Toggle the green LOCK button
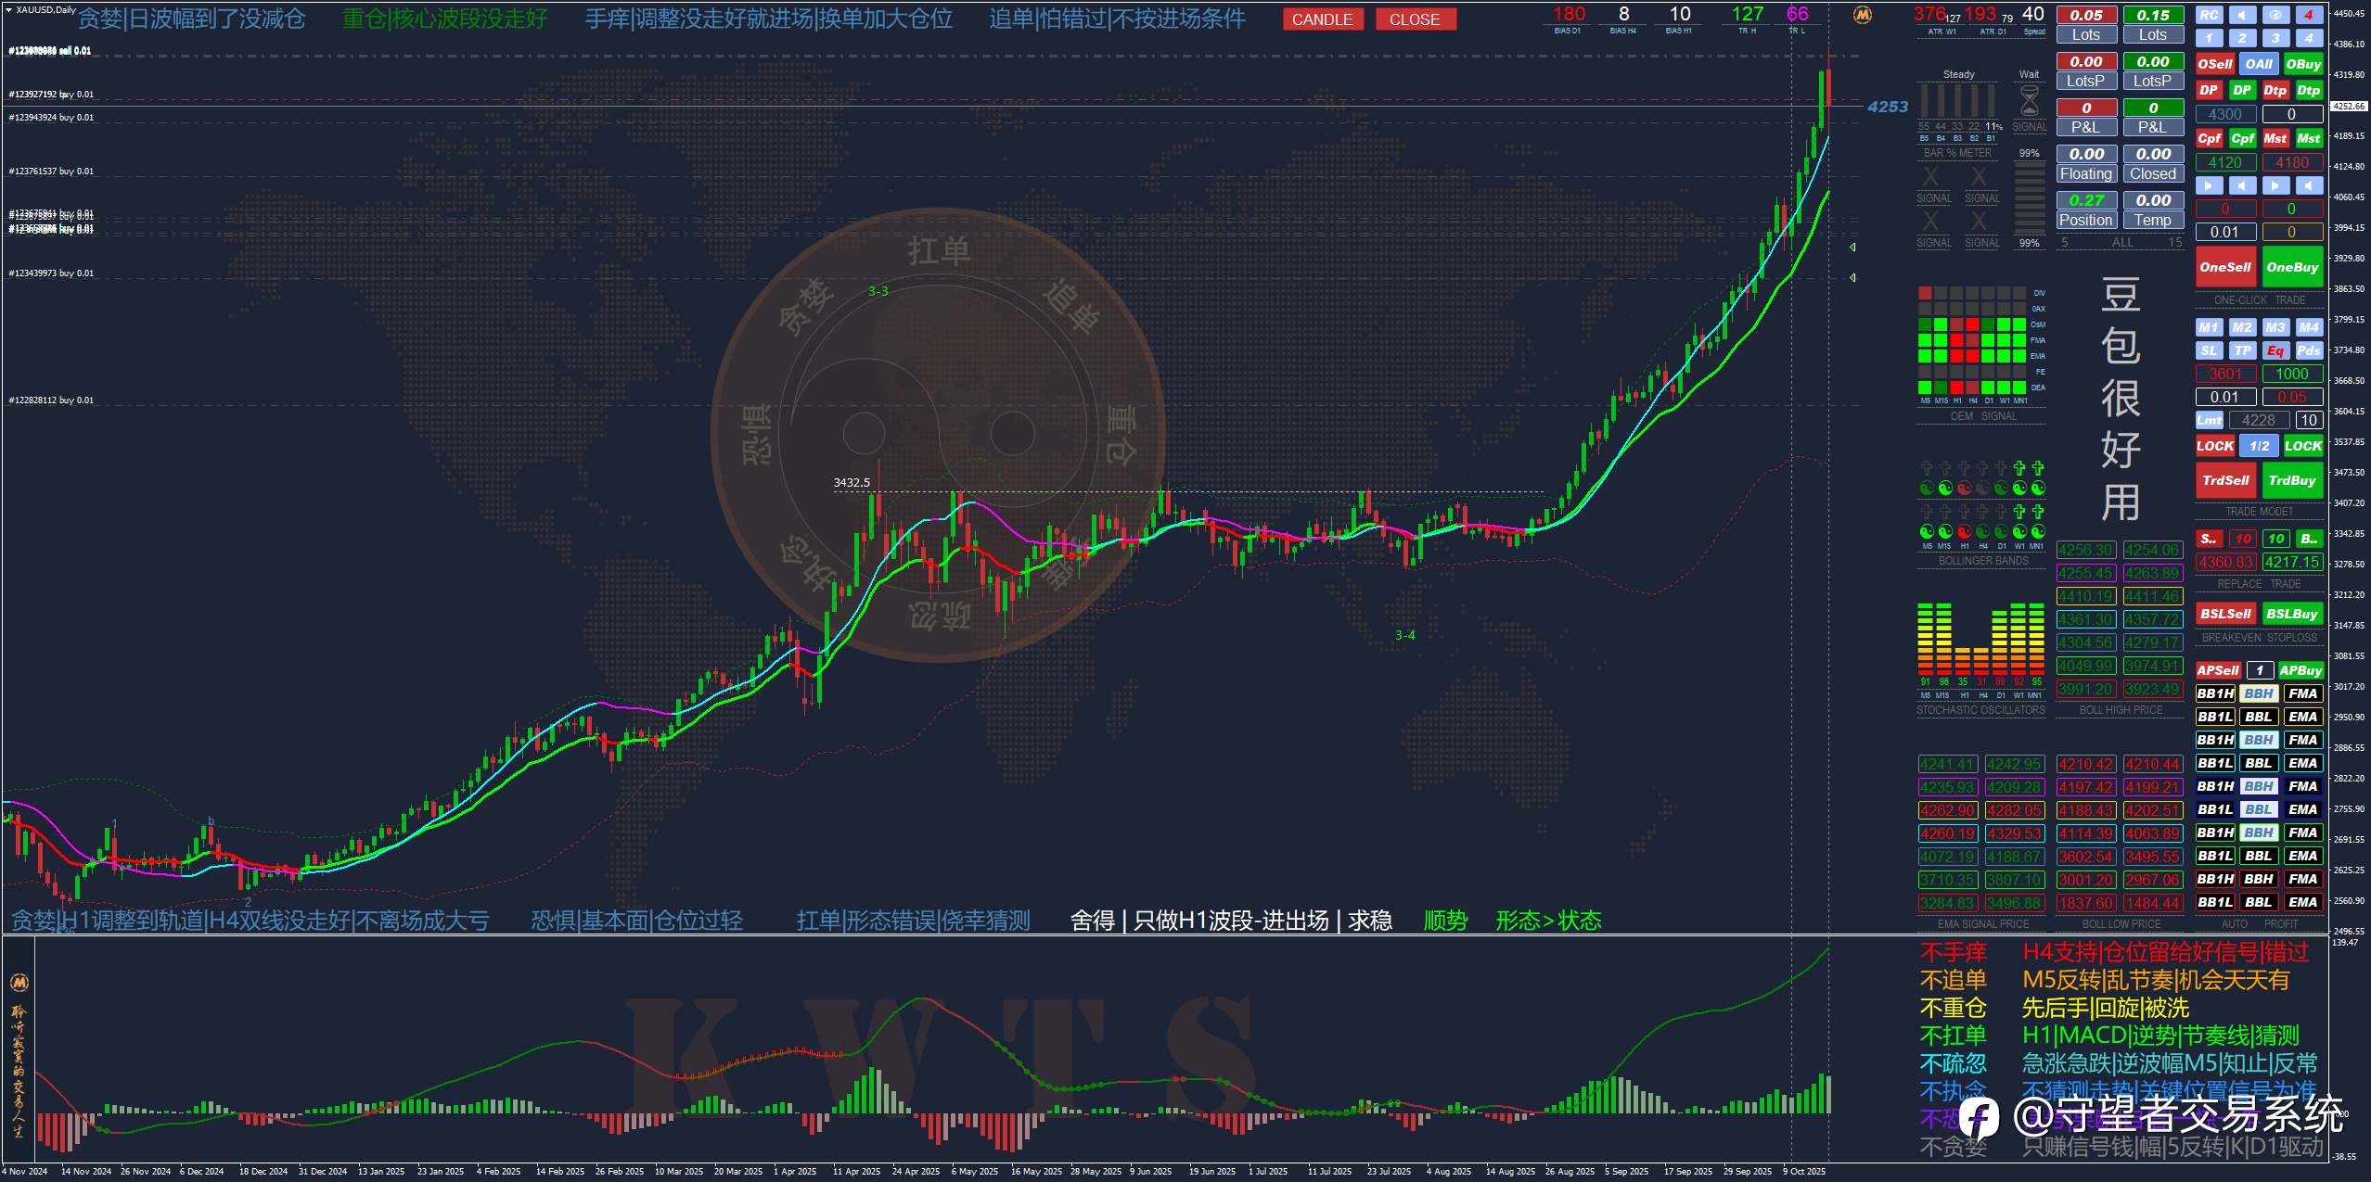This screenshot has height=1182, width=2371. coord(2302,446)
